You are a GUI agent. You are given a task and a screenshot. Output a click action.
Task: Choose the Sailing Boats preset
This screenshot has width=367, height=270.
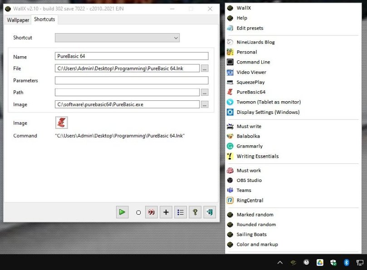click(293, 235)
